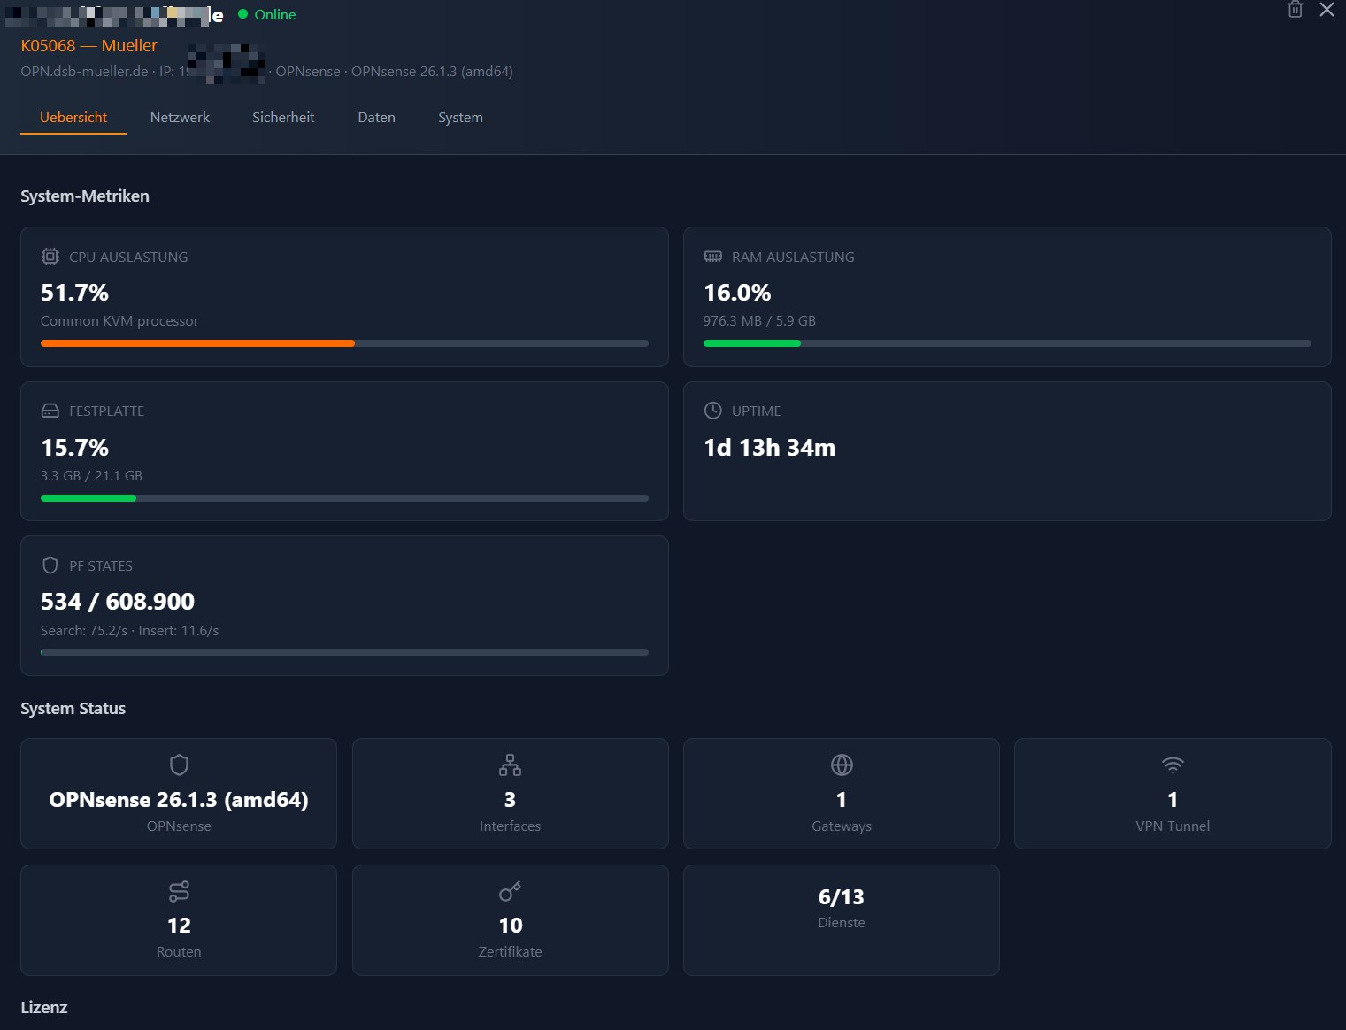
Task: Open the Uebersicht tab
Action: pos(73,117)
